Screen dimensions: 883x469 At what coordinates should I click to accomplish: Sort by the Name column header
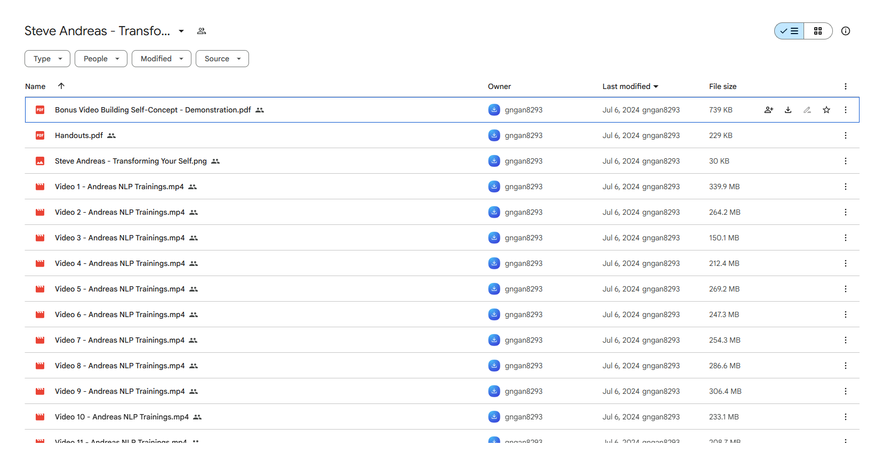(x=35, y=86)
